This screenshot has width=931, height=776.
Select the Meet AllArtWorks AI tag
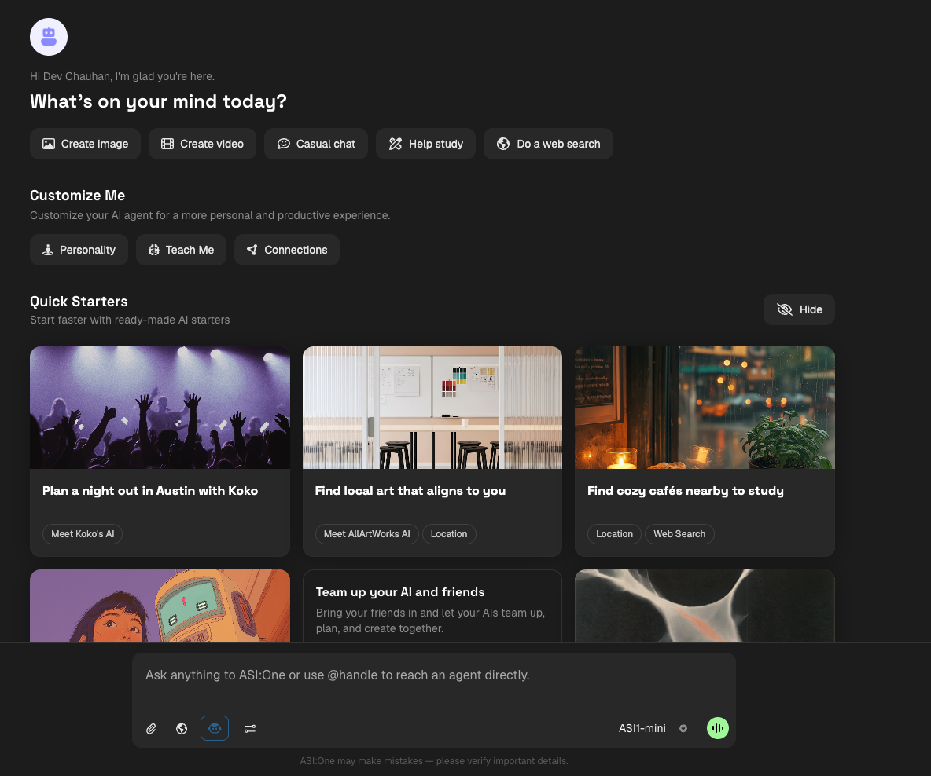tap(366, 534)
